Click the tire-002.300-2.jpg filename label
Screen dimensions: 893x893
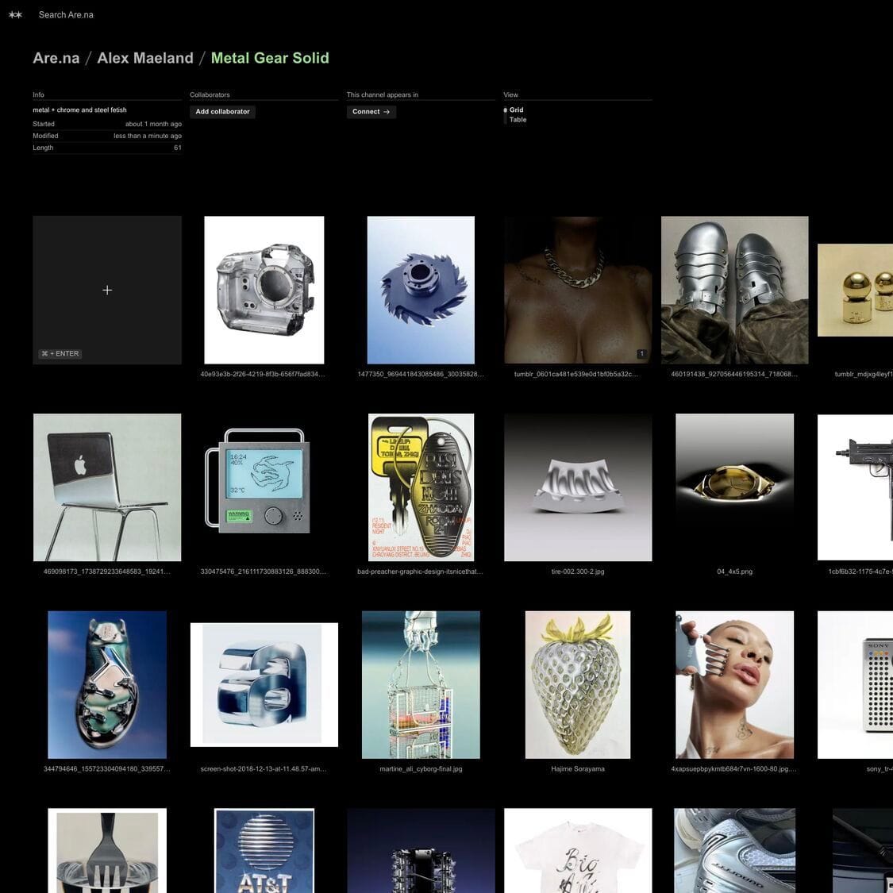tap(578, 572)
